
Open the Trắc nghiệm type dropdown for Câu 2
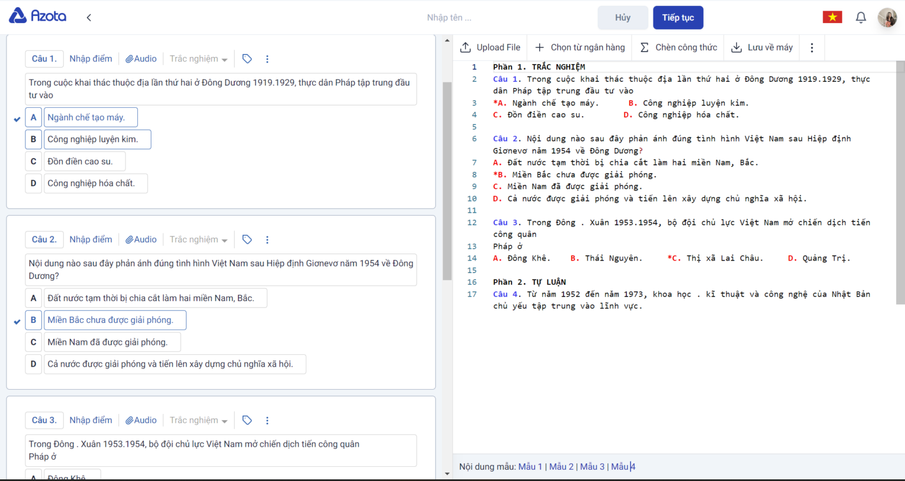(x=199, y=240)
